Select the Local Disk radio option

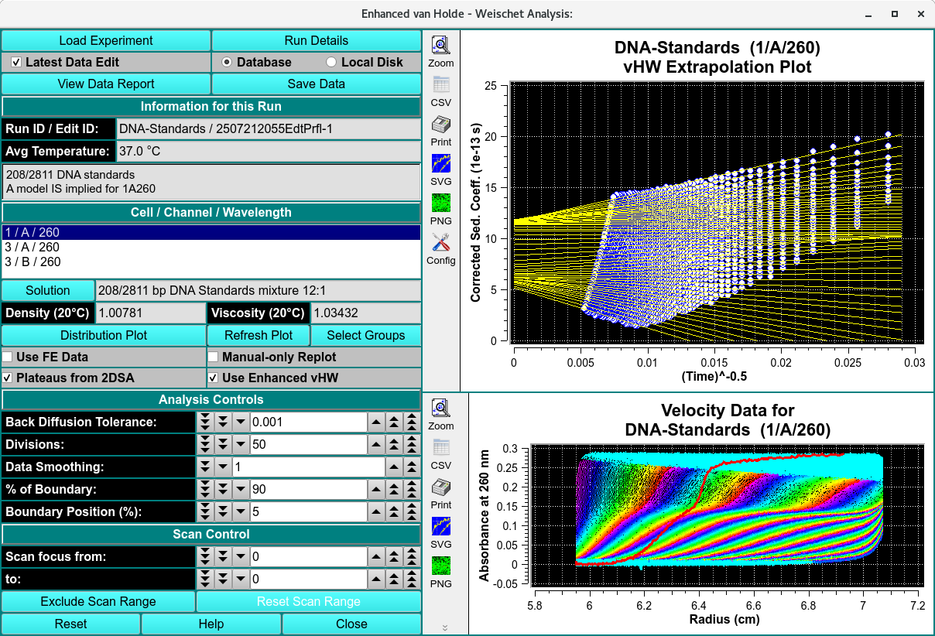[331, 62]
